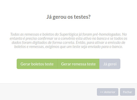Start remessa test generation
This screenshot has height=100, width=137.
point(78,64)
